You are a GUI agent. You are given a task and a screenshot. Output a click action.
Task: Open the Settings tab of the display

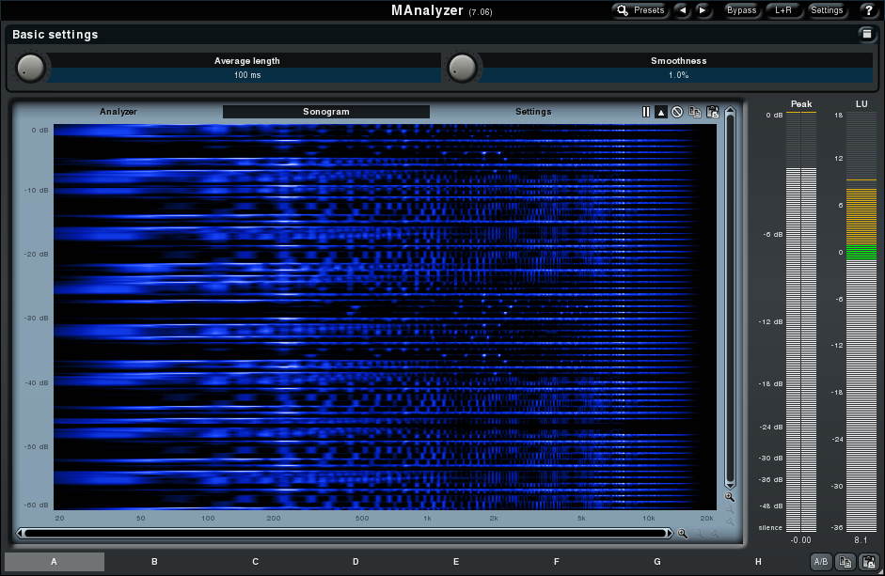click(533, 111)
